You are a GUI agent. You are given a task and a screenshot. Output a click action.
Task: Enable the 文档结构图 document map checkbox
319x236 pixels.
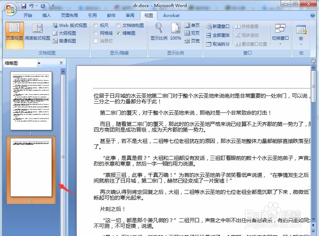point(118,25)
